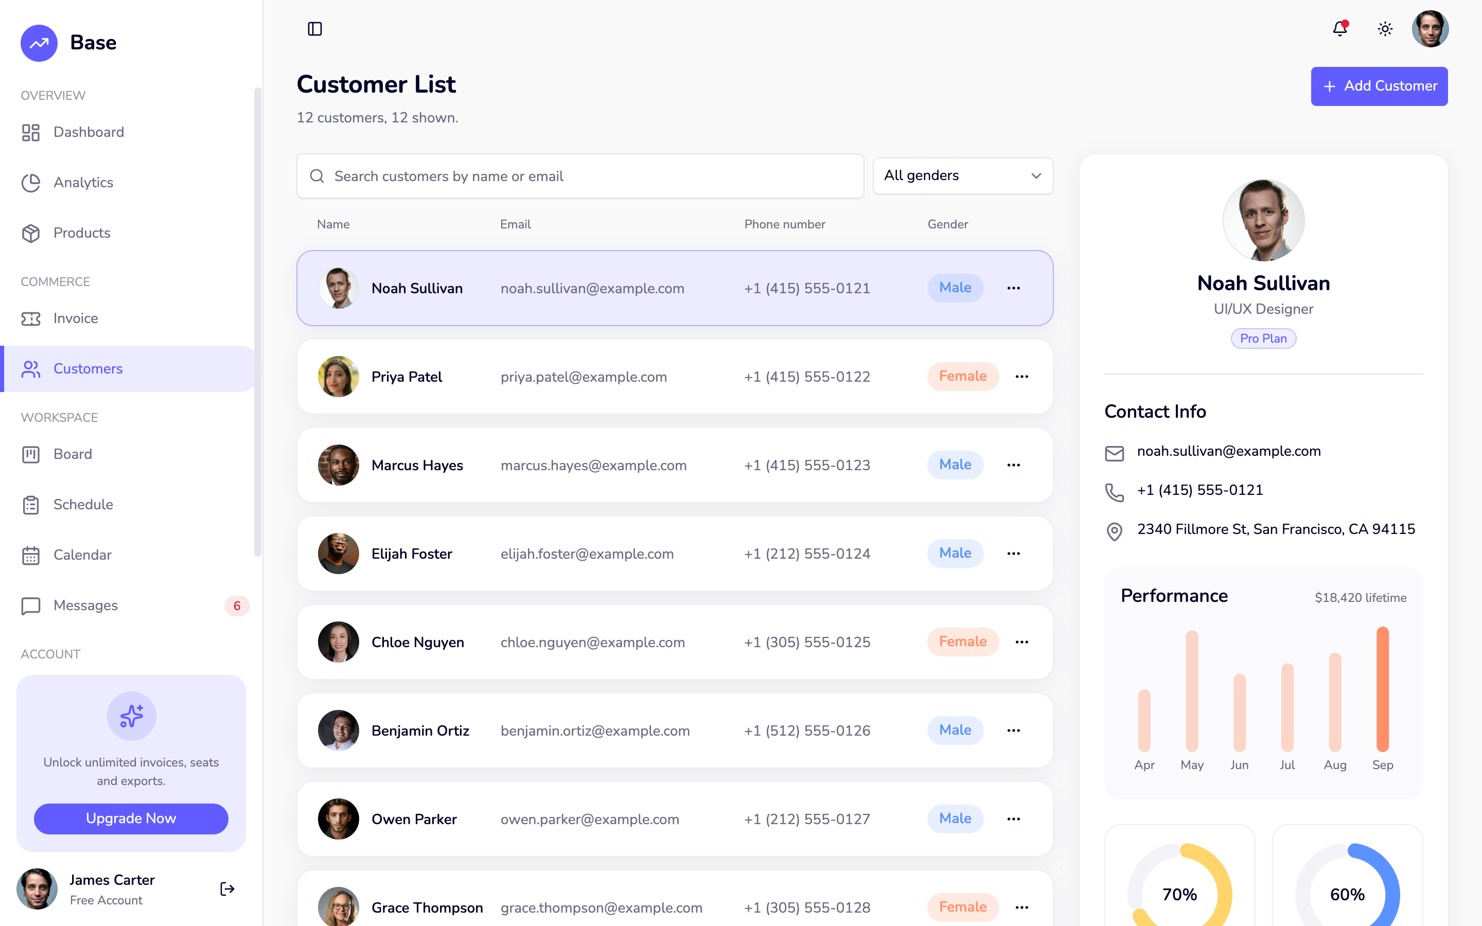Click the phone icon in Contact Info

tap(1114, 492)
